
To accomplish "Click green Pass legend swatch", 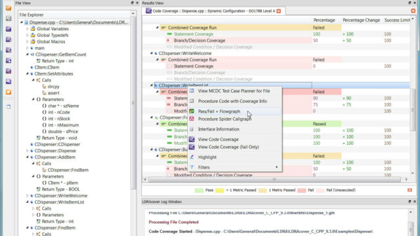I will tap(199, 190).
